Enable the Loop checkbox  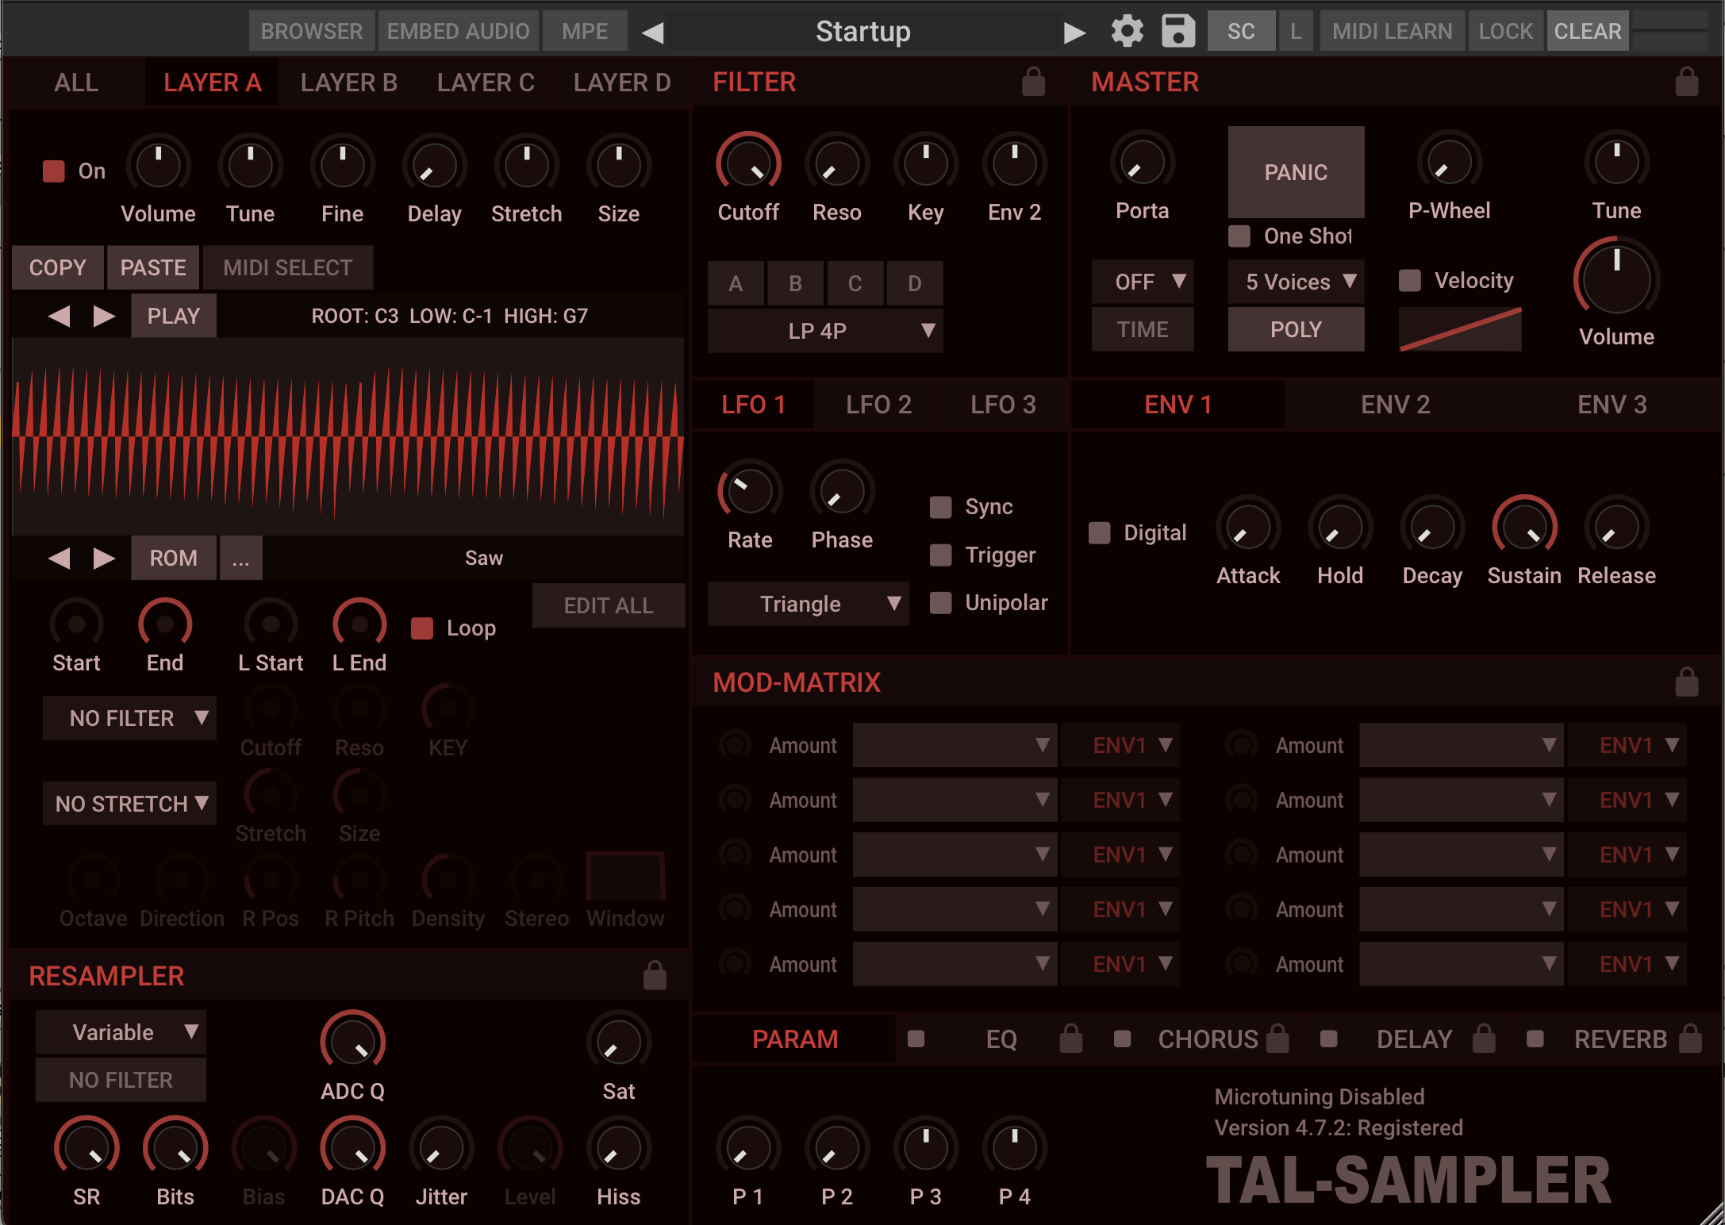tap(421, 627)
